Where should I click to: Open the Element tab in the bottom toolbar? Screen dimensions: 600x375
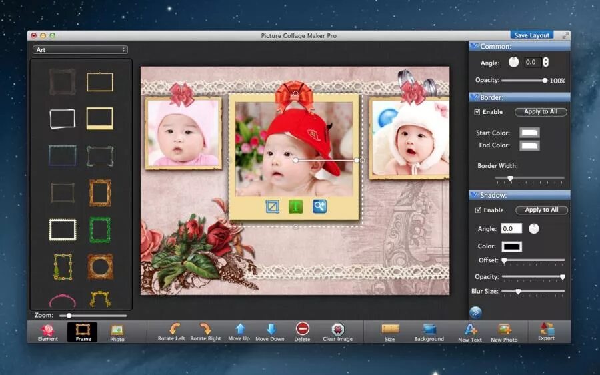(x=48, y=332)
